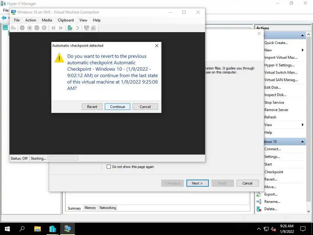Click the network tray icon
313x235 pixels.
[266, 229]
